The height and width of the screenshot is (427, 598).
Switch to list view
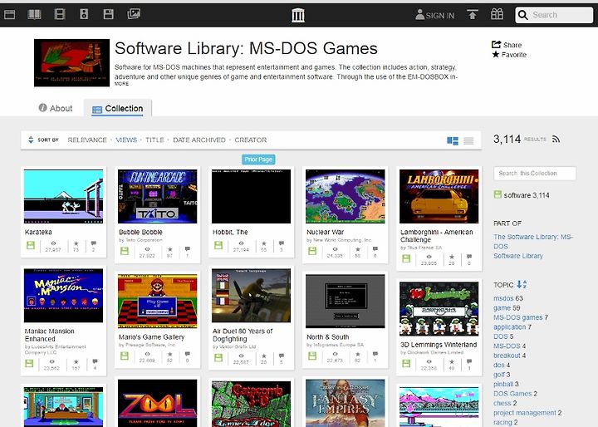pos(468,140)
